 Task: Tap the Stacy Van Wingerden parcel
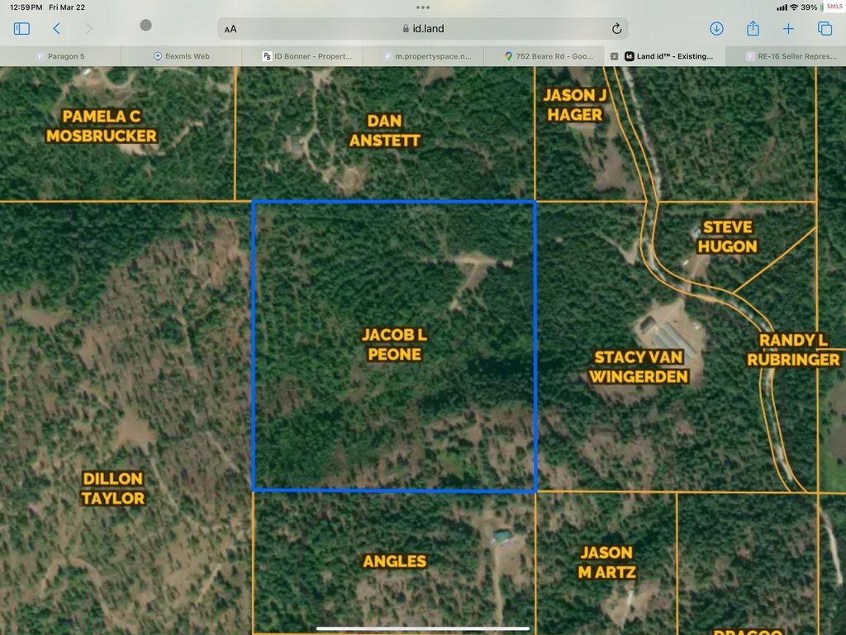click(x=637, y=366)
